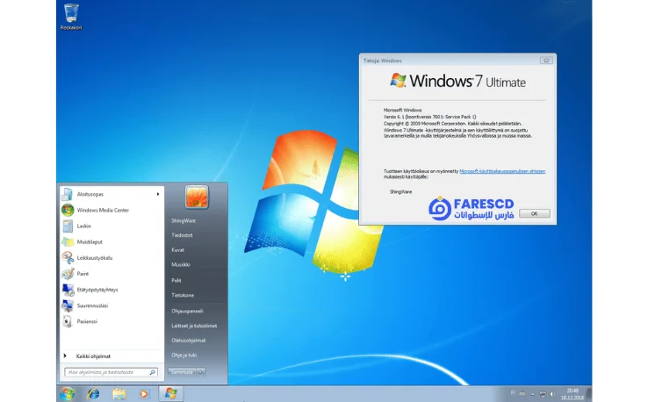
Task: Click the 'Versio 6.1' version text line
Action: tap(429, 117)
